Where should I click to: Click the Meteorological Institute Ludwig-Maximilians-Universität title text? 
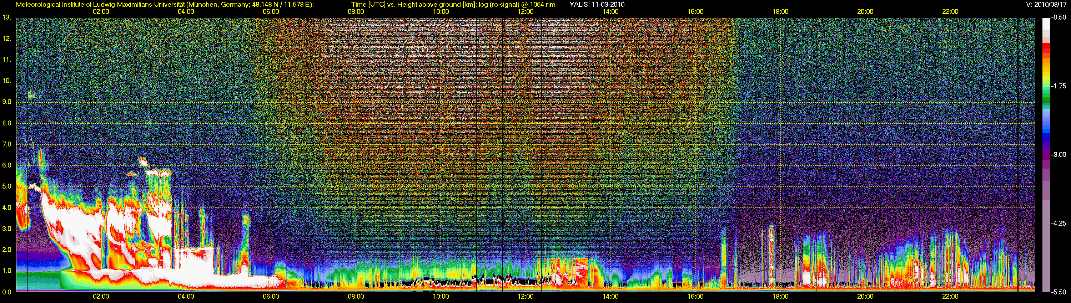pos(165,5)
